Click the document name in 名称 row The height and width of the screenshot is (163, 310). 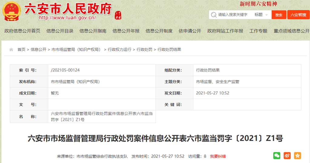[x=102, y=117]
